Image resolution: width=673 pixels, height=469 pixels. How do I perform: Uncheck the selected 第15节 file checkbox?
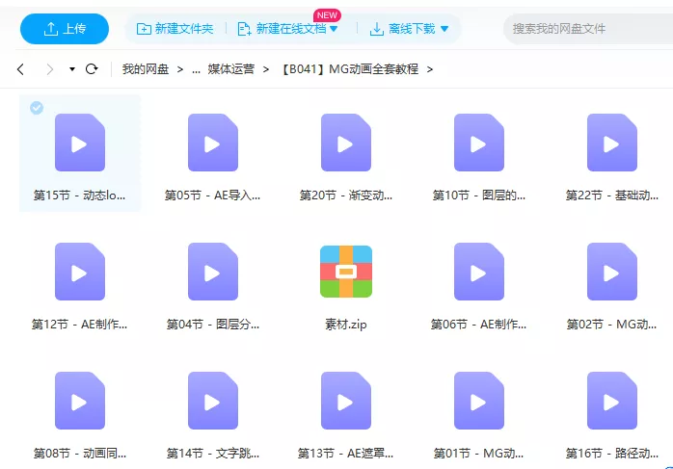tap(37, 108)
